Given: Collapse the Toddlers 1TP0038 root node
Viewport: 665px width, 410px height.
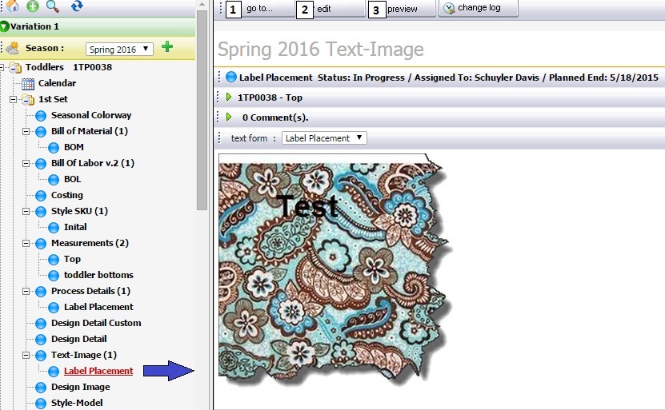Looking at the screenshot, I should tap(2, 67).
